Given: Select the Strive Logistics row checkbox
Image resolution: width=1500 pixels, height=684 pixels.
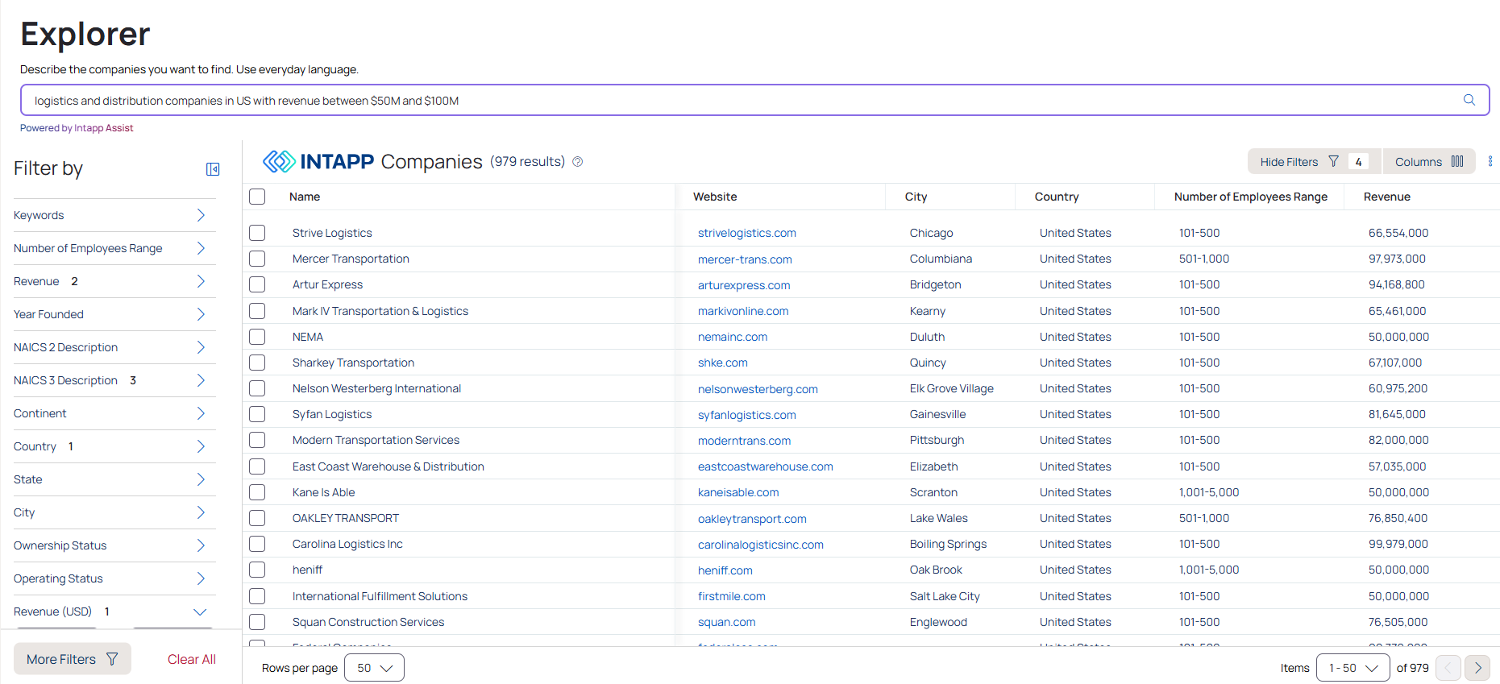Looking at the screenshot, I should [257, 233].
